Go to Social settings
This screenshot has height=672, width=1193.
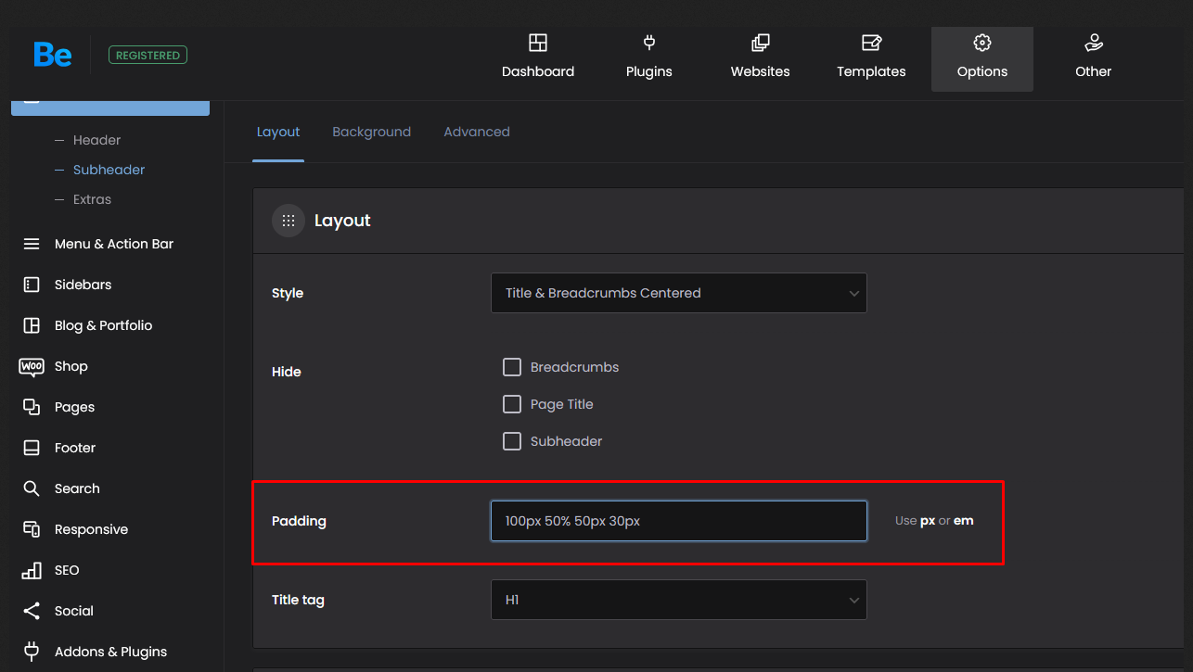tap(74, 611)
